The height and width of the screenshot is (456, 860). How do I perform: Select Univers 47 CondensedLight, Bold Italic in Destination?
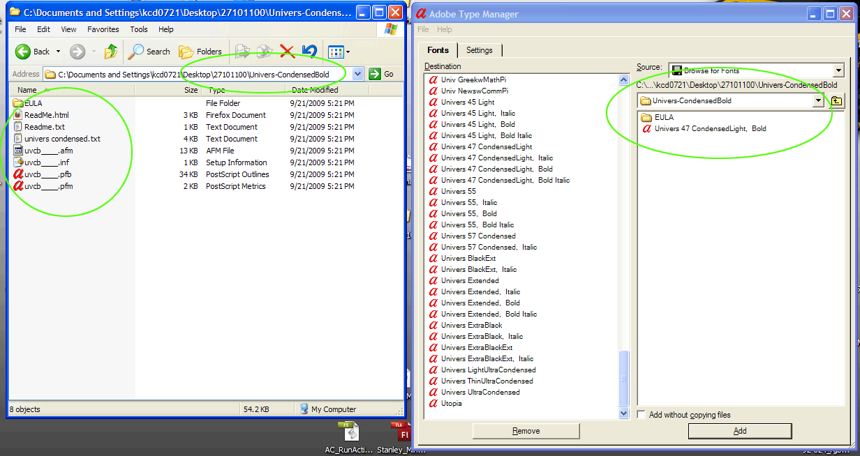coord(499,180)
